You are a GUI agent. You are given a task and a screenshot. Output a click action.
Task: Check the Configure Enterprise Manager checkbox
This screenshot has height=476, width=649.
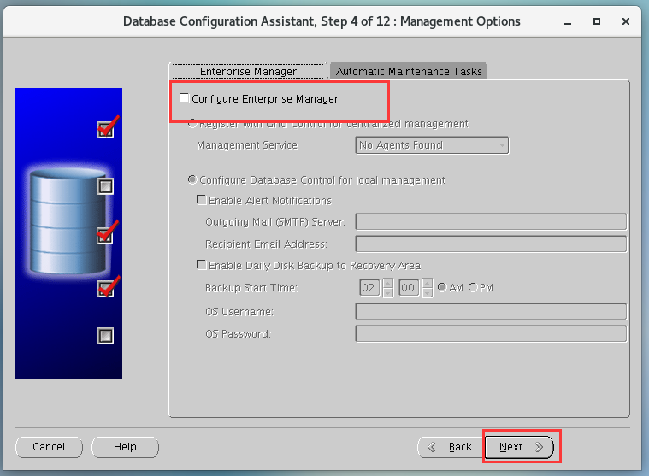point(184,98)
